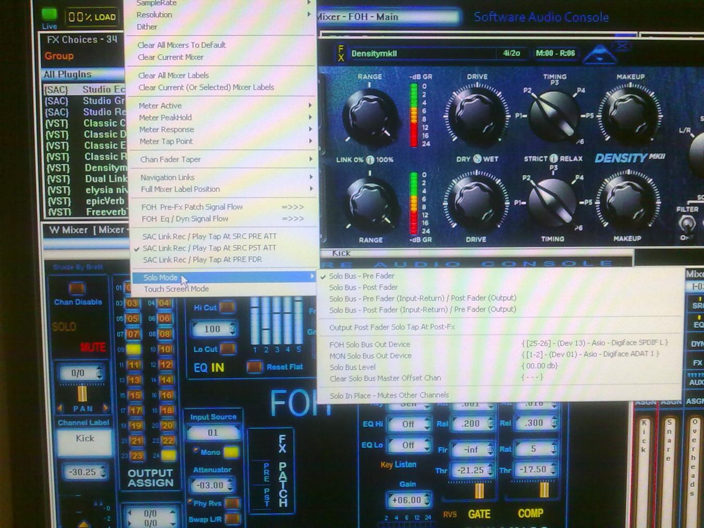Toggle the Swap L/R switch
Viewport: 704px width, 528px height.
[x=233, y=519]
